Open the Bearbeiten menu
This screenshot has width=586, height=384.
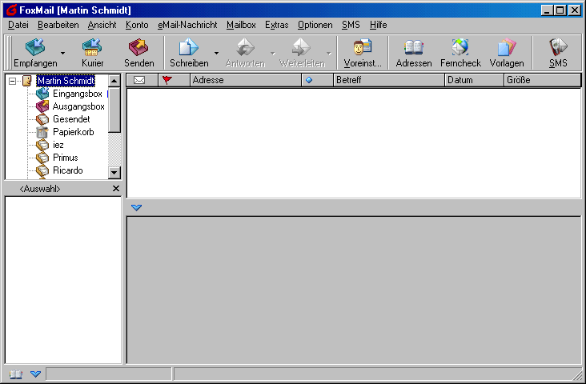coord(58,25)
